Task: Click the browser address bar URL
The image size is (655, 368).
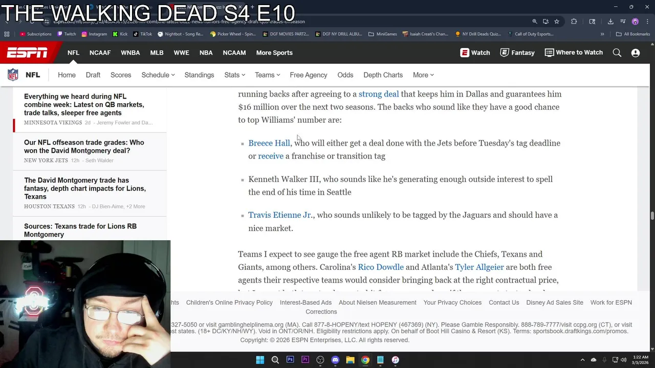Action: (x=179, y=21)
